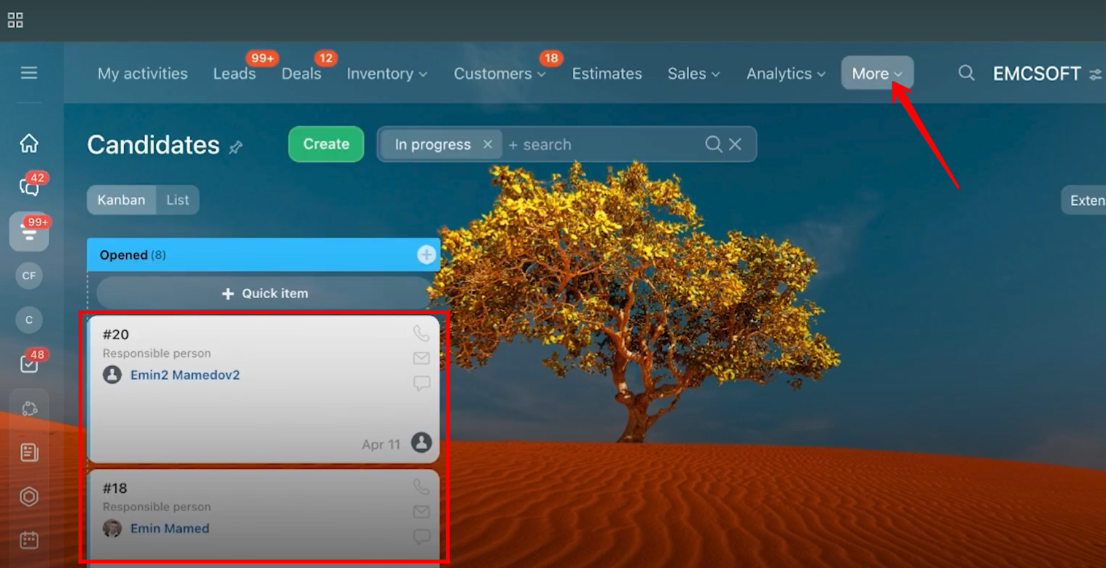Expand the More menu
This screenshot has height=568, width=1106.
[877, 73]
